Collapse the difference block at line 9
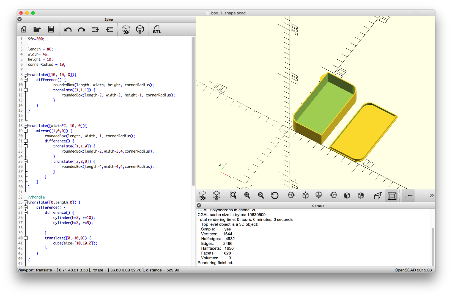Viewport: 452px width, 297px height. [x=26, y=79]
